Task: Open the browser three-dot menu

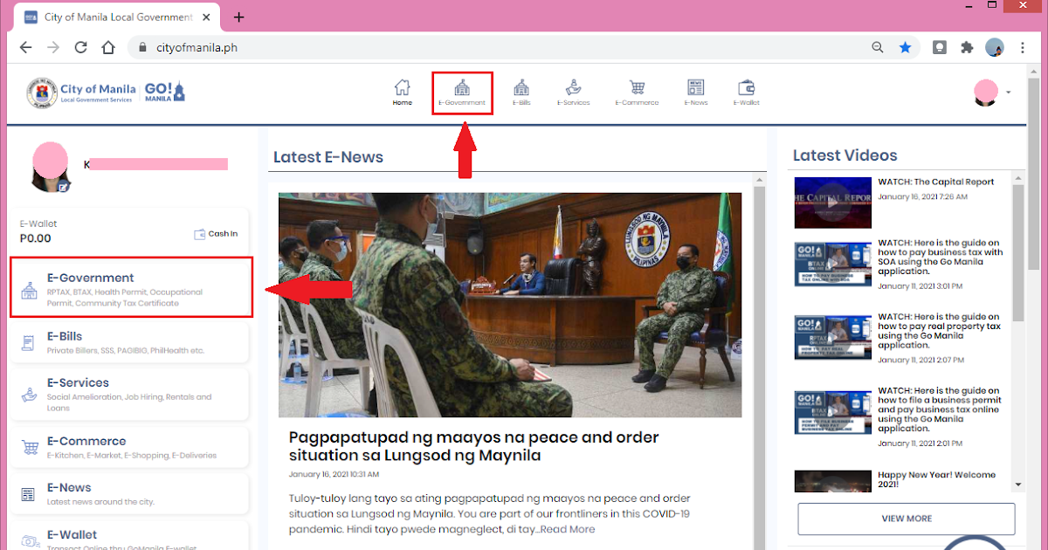Action: coord(1023,46)
